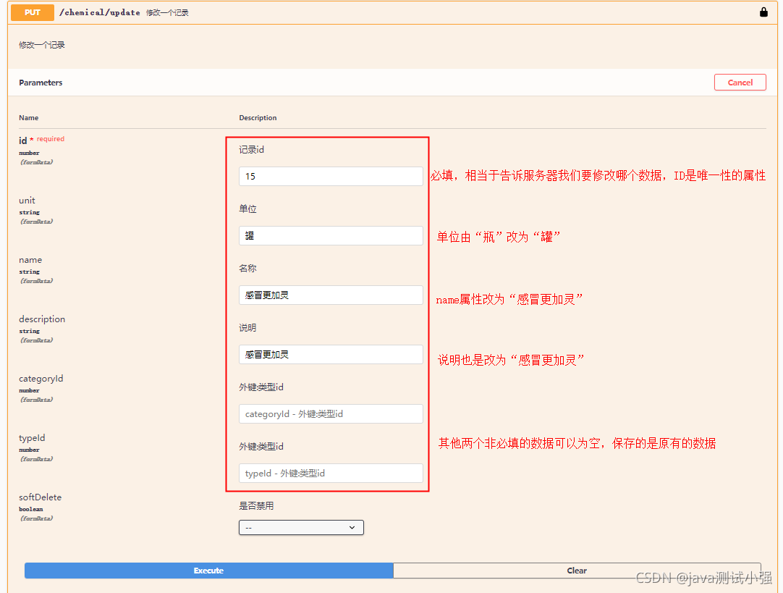
Task: Click the '名称' description label
Action: coord(247,269)
